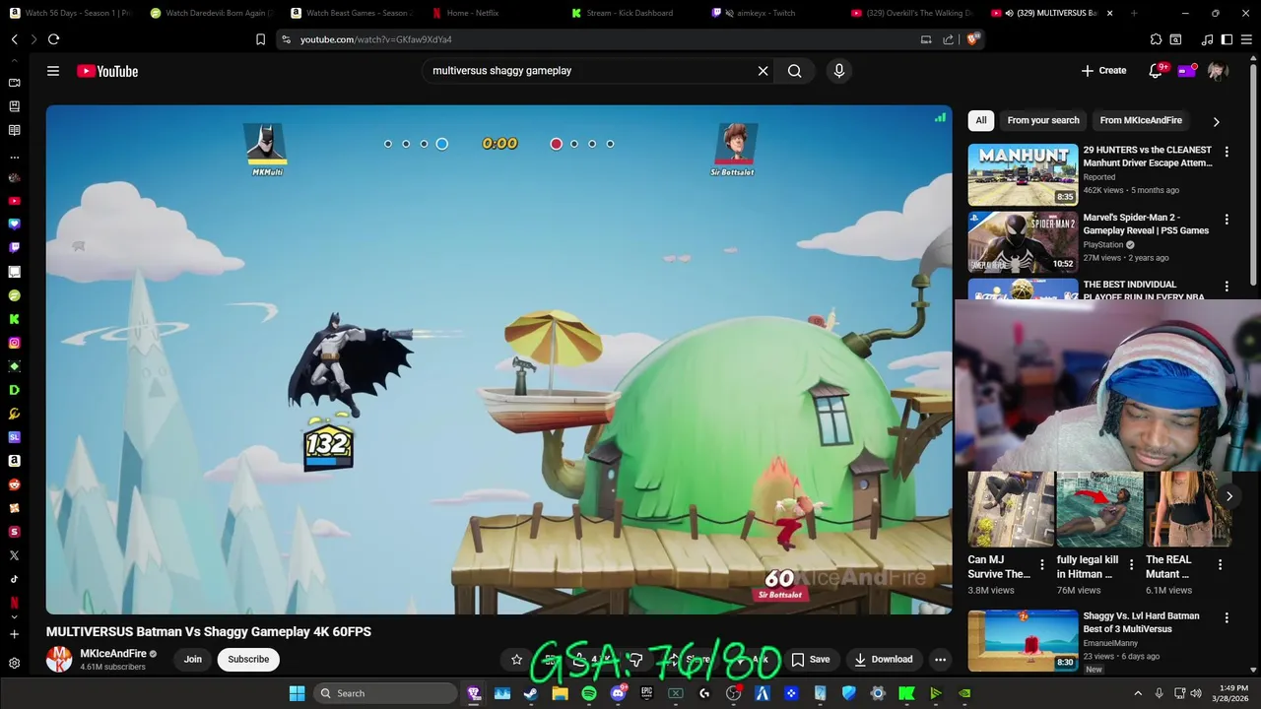Click the Join channel button

pyautogui.click(x=193, y=660)
